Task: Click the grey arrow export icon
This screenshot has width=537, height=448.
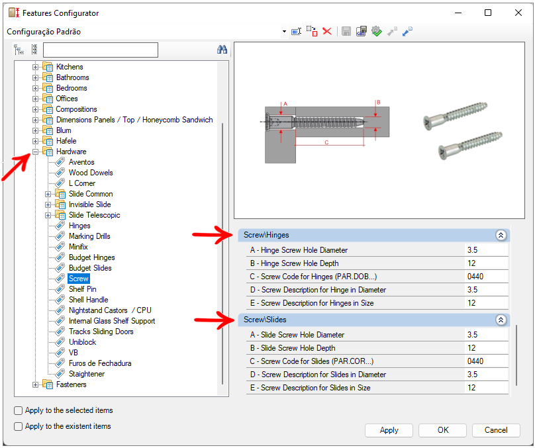Action: click(392, 32)
